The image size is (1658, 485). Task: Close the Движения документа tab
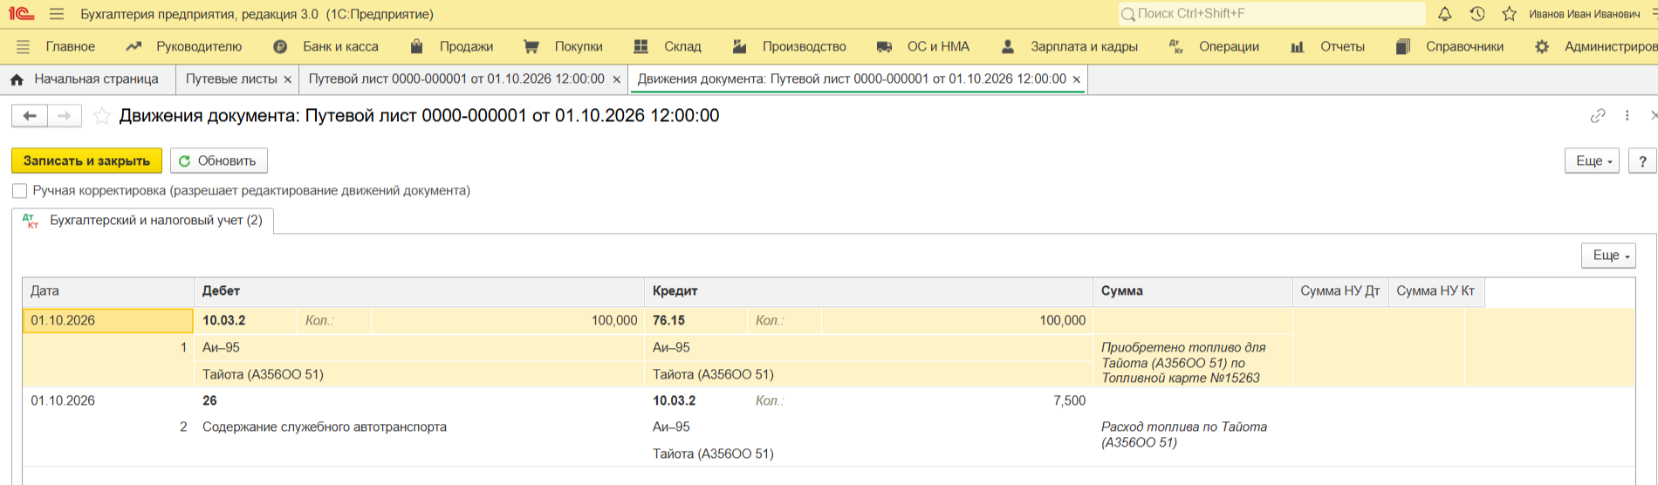click(1077, 80)
